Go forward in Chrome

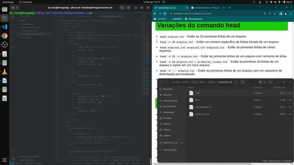pos(160,13)
